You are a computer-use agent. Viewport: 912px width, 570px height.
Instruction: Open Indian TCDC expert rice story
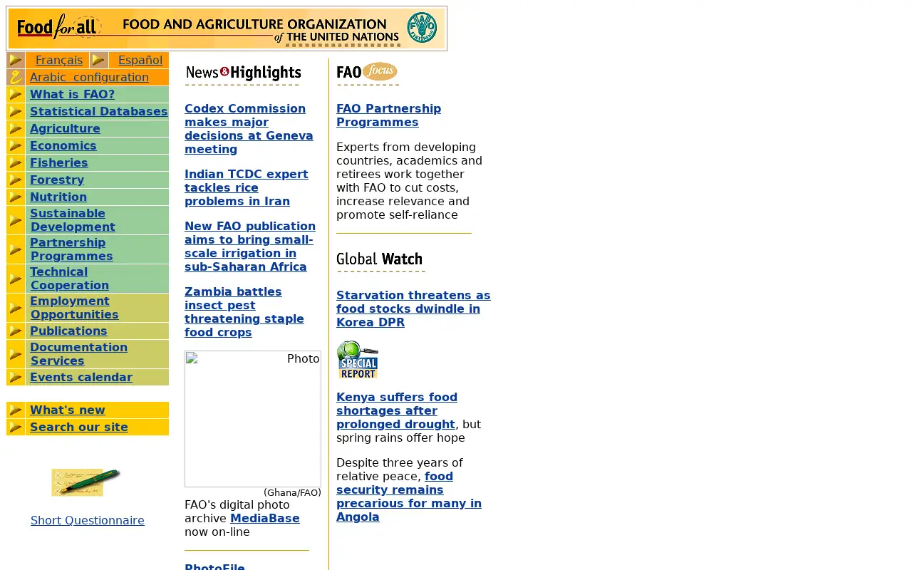tap(247, 188)
